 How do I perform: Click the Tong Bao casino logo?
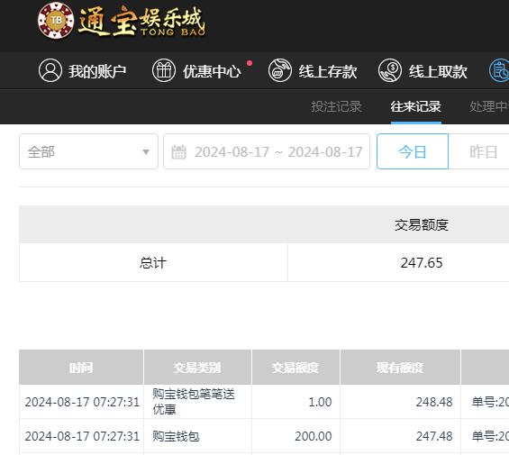coord(122,21)
